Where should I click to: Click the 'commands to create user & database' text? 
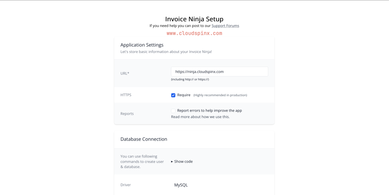click(x=142, y=164)
